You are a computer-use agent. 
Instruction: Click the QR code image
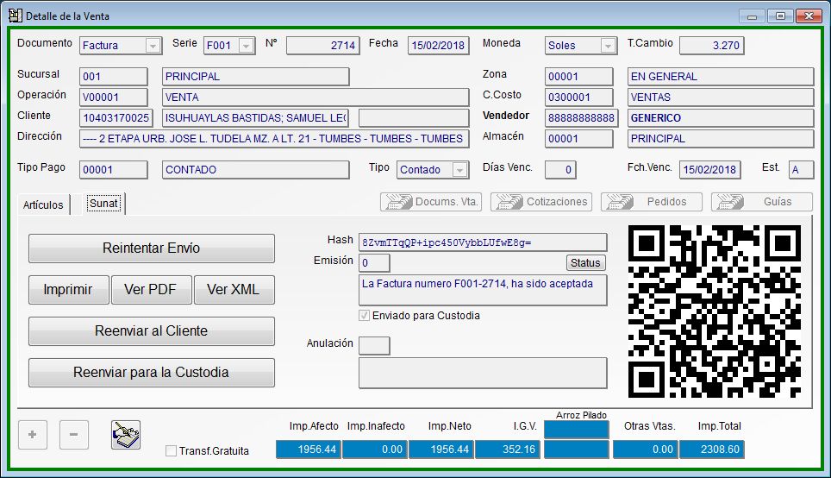(x=715, y=311)
